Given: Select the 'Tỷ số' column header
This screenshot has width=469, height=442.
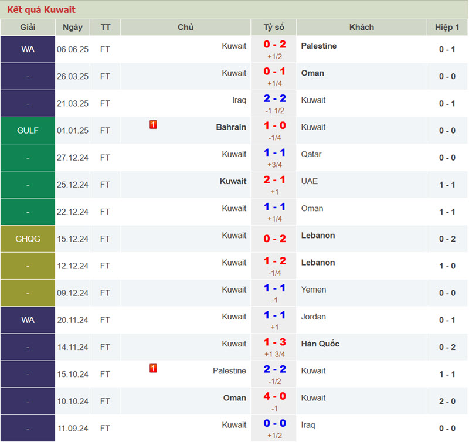Looking at the screenshot, I should point(274,27).
